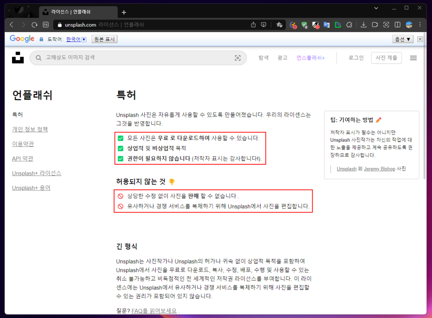This screenshot has height=318, width=432.
Task: Open the 이용약관 sidebar link
Action: [x=23, y=144]
